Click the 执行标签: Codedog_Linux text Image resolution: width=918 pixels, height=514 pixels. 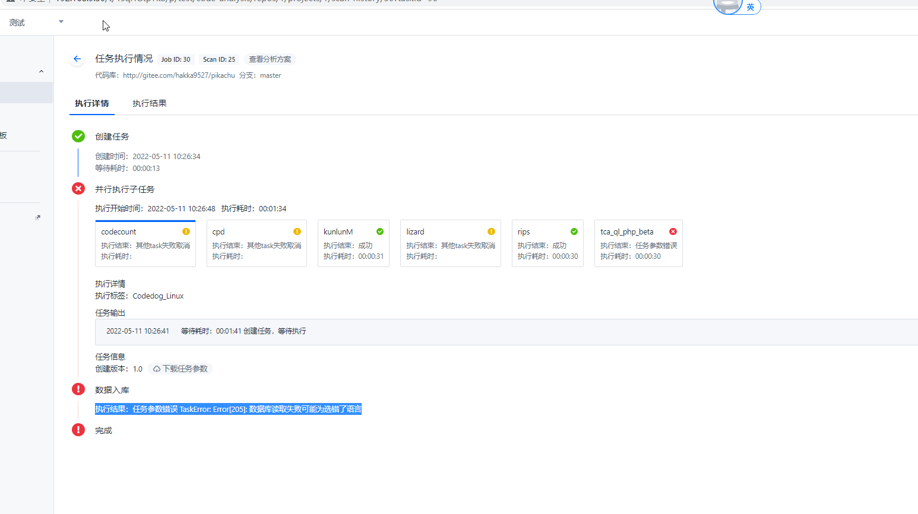[140, 296]
